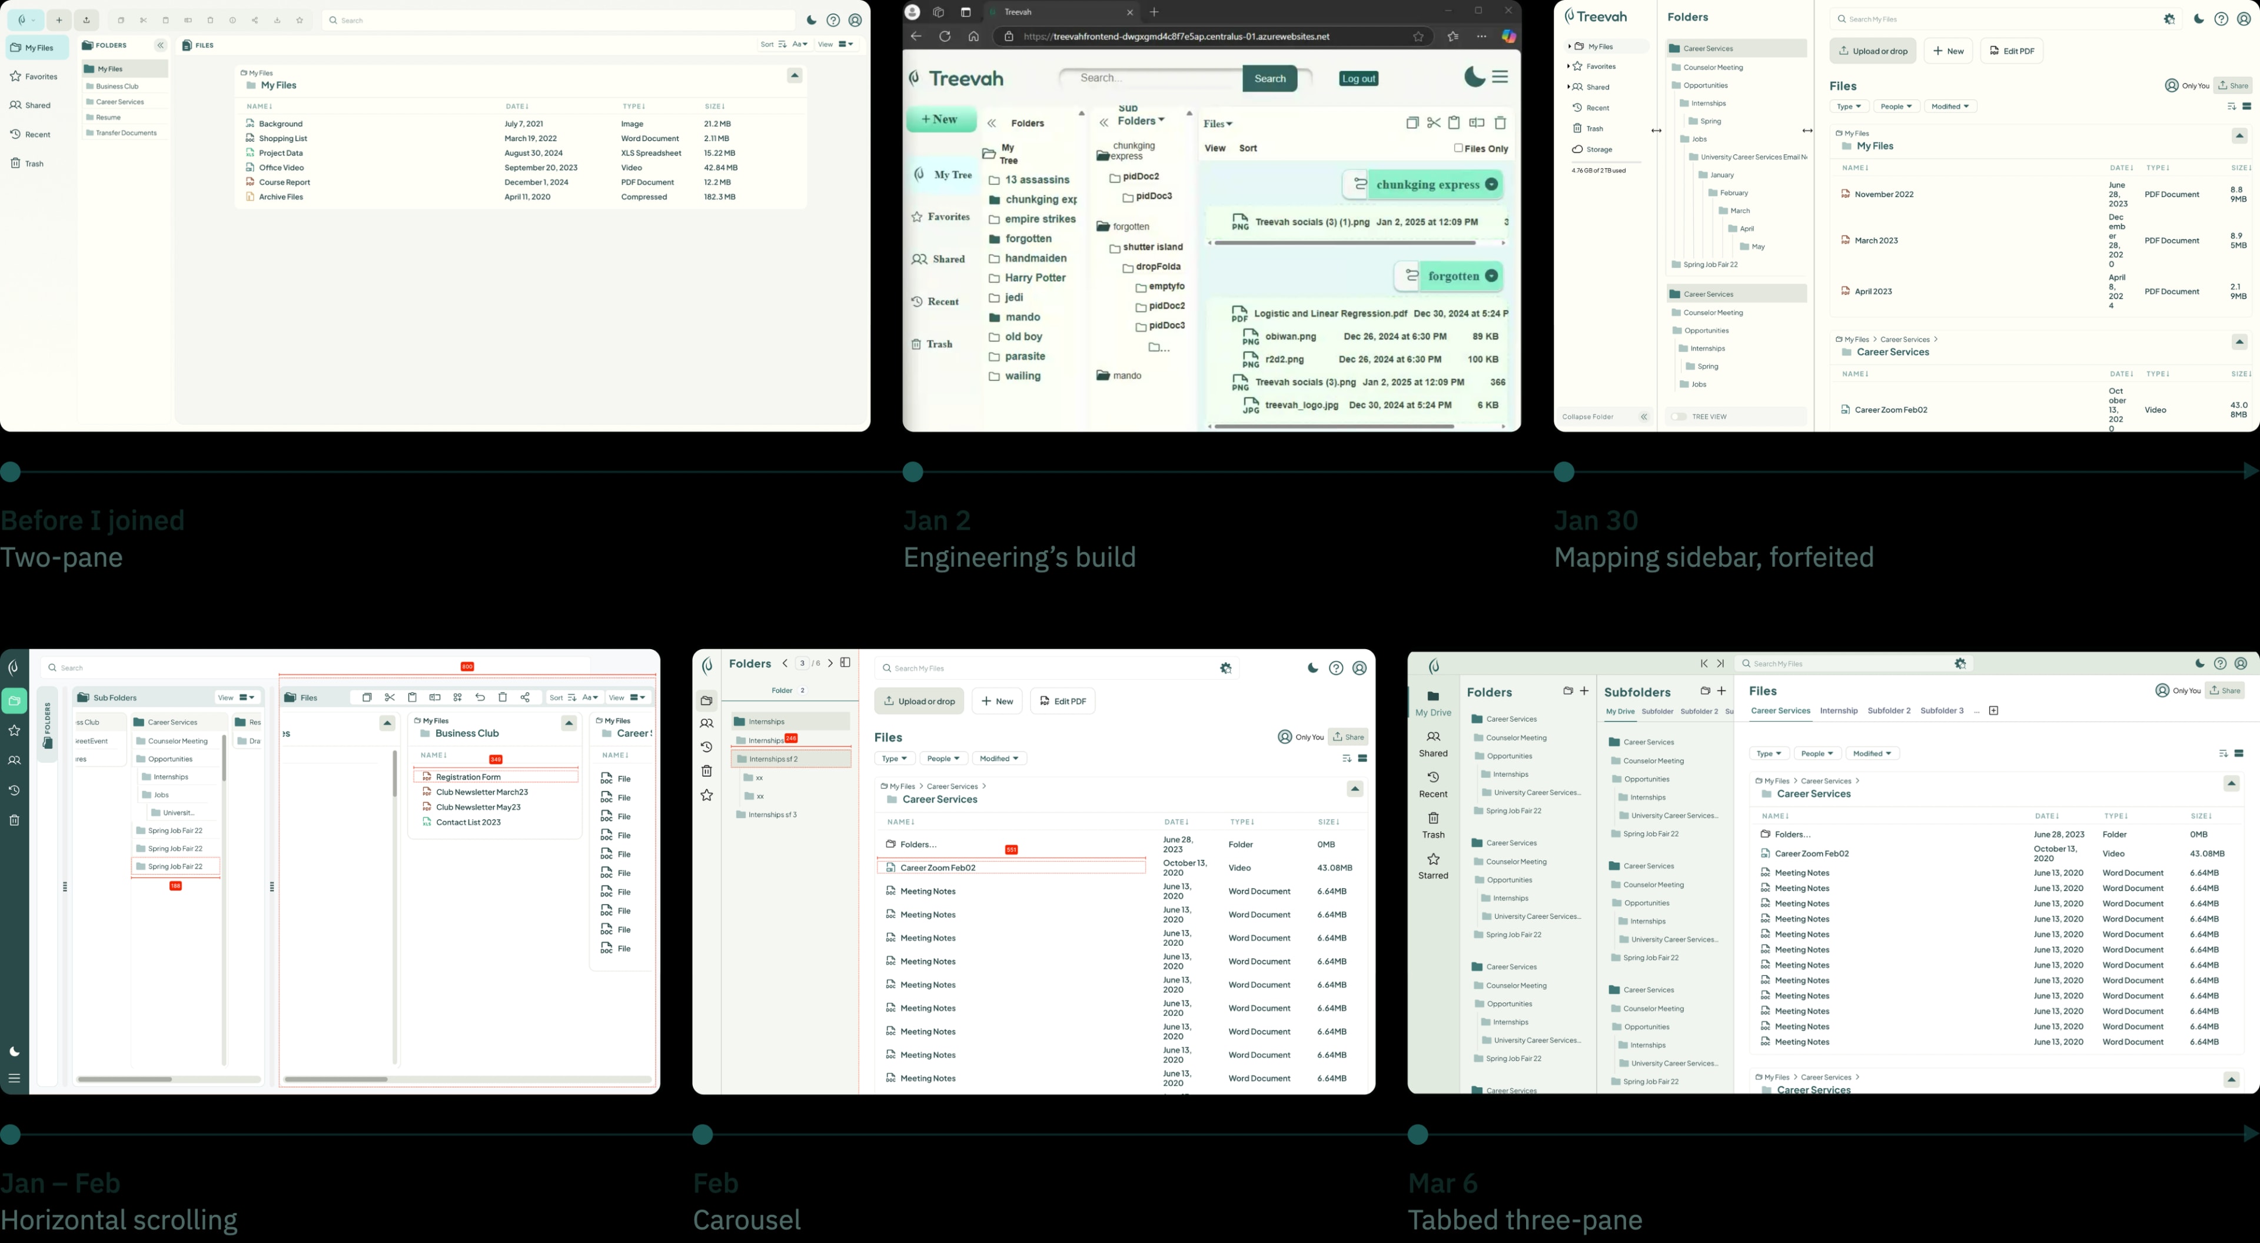Image resolution: width=2260 pixels, height=1243 pixels.
Task: Open the Sub Folders dropdown in Engineering's build
Action: (x=1141, y=115)
